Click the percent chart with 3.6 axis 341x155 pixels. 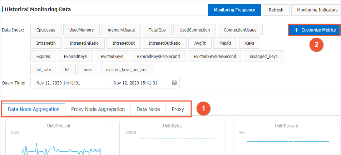pyautogui.click(x=286, y=137)
